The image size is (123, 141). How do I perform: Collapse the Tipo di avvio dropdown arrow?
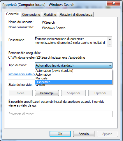point(110,65)
